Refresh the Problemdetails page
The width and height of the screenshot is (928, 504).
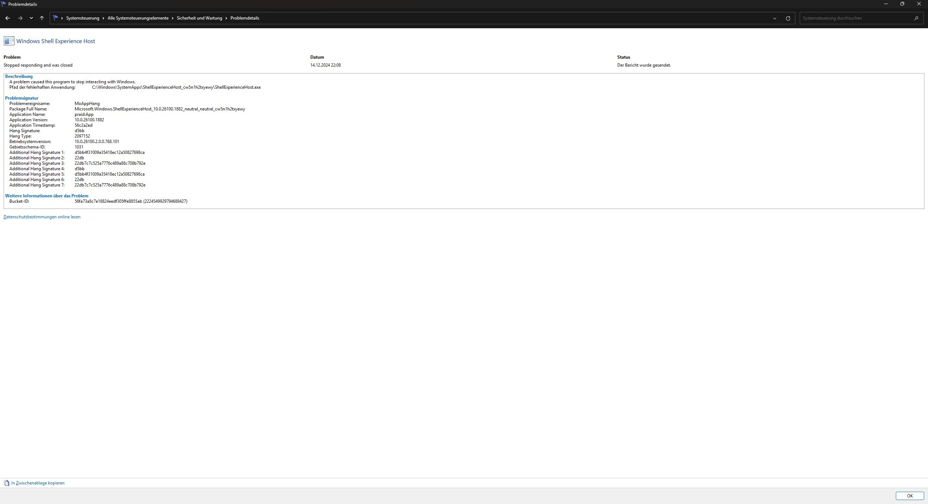tap(788, 18)
